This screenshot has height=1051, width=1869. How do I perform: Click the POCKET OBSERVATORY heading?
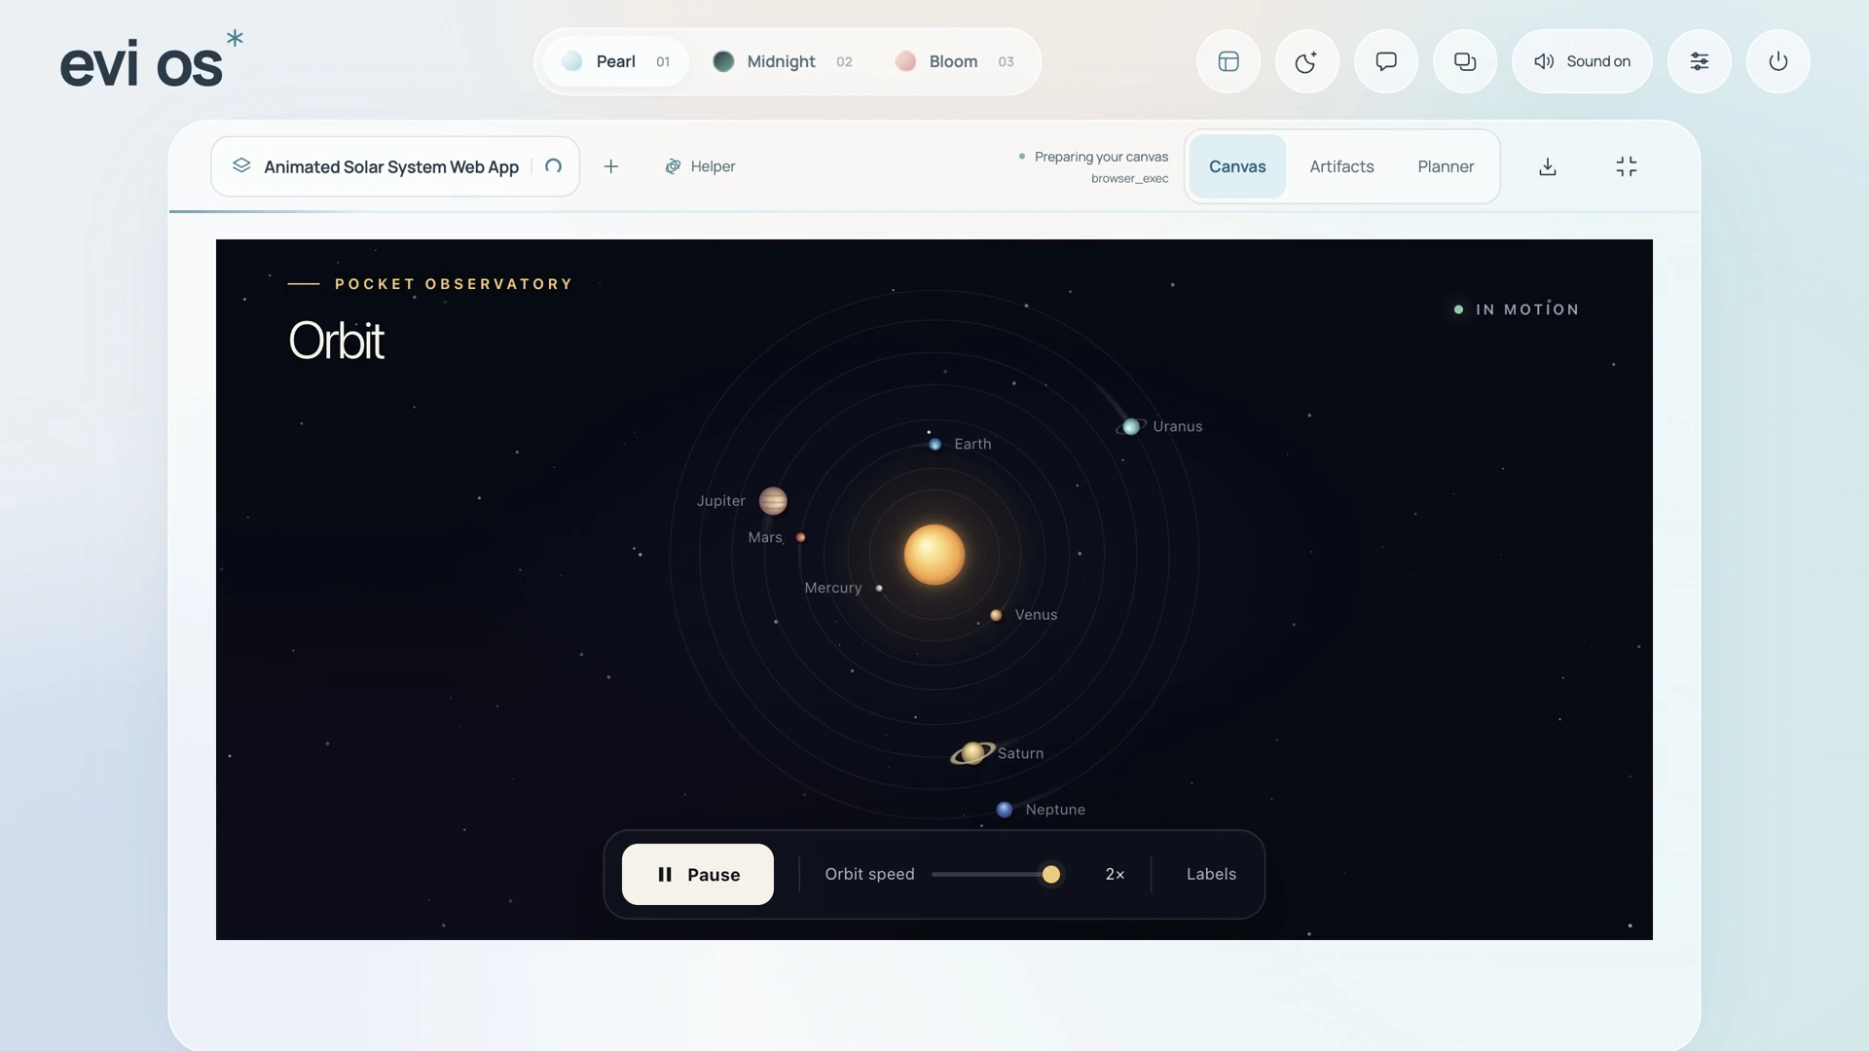[454, 284]
